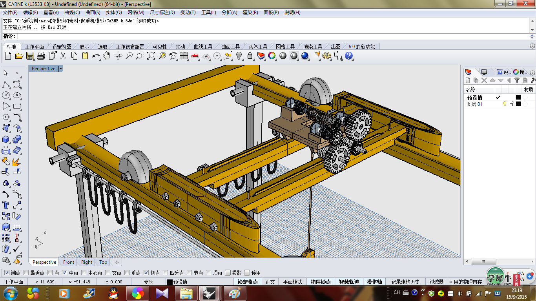Click 平面模式 in the status bar
Screen dimensions: 536x301
(x=293, y=282)
